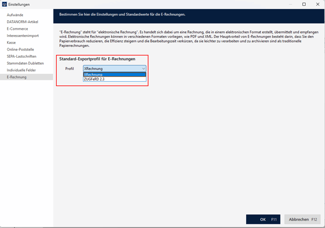
Task: Select Interessentenimport in the sidebar
Action: (x=23, y=35)
